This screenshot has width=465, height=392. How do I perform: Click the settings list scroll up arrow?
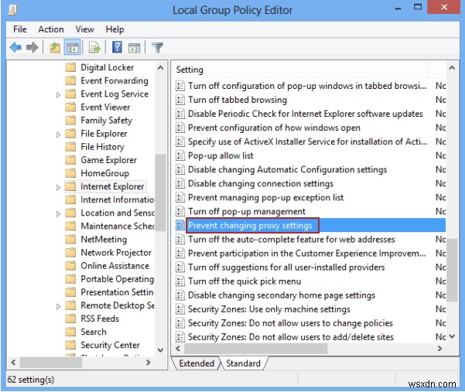point(452,67)
